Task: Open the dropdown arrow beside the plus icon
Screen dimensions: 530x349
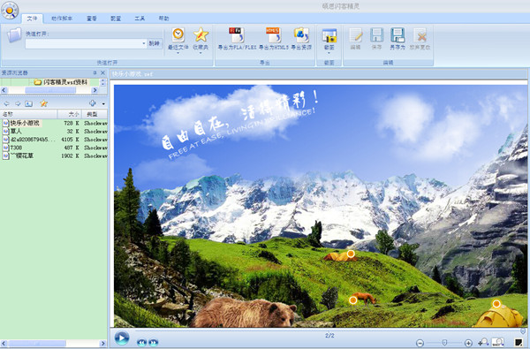Action: 103,104
